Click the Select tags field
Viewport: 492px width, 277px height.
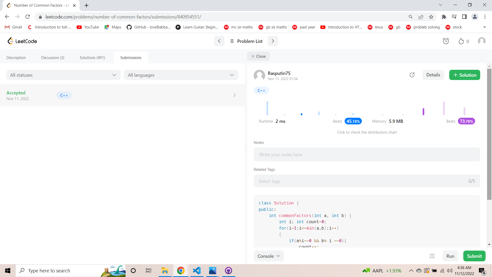tap(367, 181)
